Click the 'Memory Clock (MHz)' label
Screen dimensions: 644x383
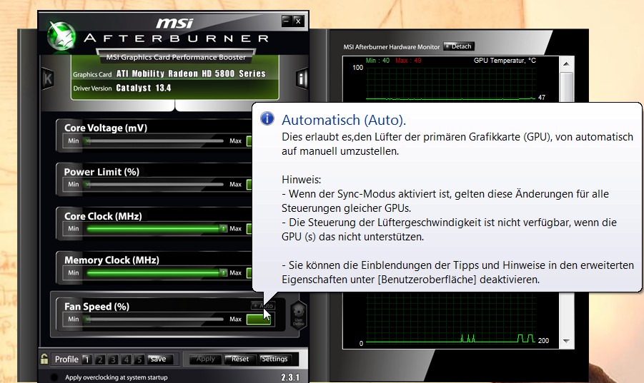112,260
